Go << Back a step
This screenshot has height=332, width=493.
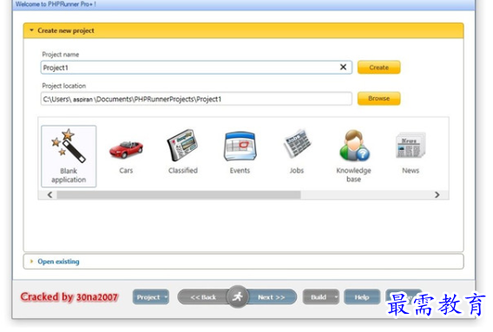pyautogui.click(x=203, y=297)
